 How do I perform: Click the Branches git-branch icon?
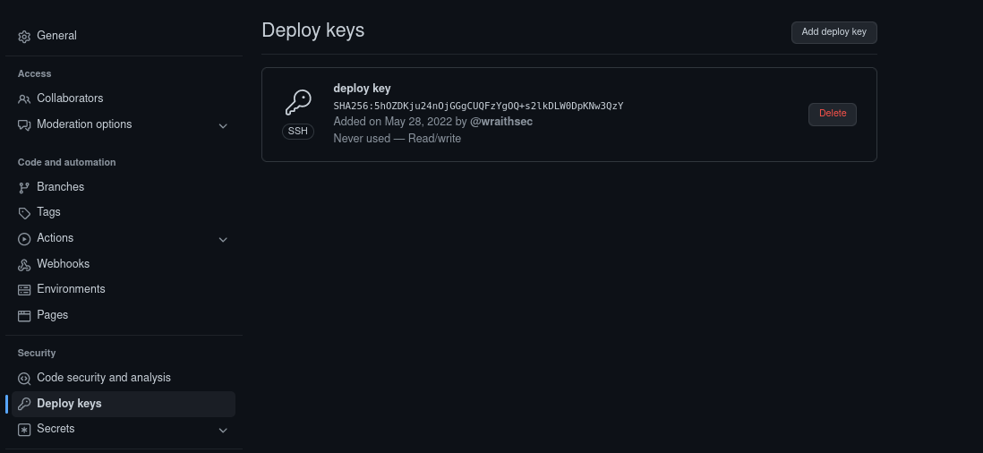(24, 187)
